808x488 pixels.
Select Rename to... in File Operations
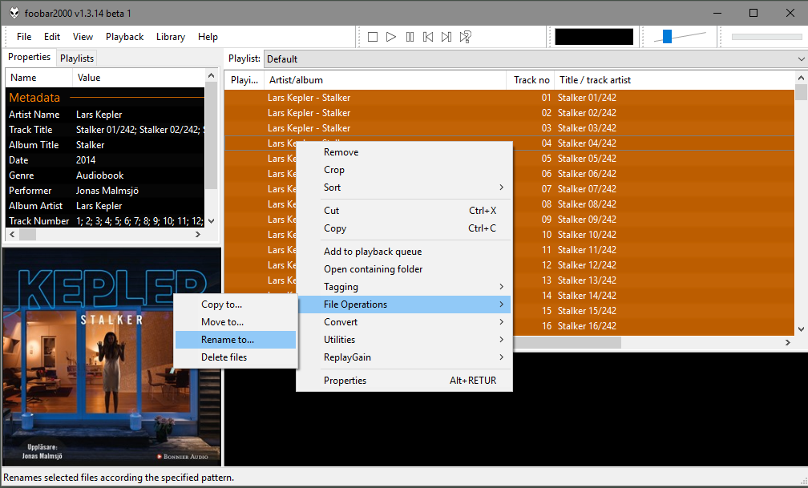pyautogui.click(x=235, y=340)
